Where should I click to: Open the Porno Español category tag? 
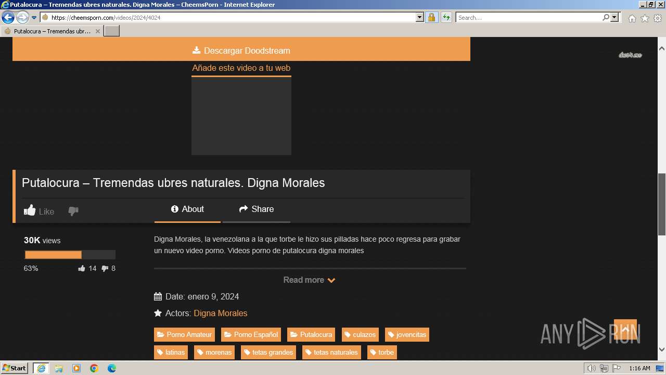pyautogui.click(x=251, y=334)
